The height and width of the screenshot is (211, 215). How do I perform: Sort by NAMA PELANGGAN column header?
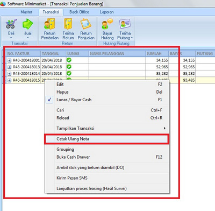tap(117, 54)
